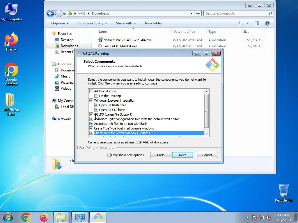The image size is (298, 223).
Task: Expand VM1 breadcrumb arrow
Action: click(88, 13)
